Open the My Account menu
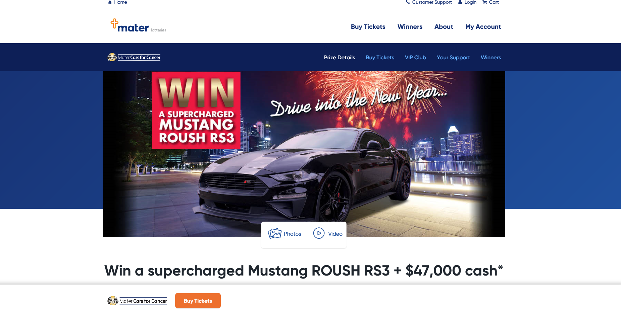621x310 pixels. click(483, 27)
